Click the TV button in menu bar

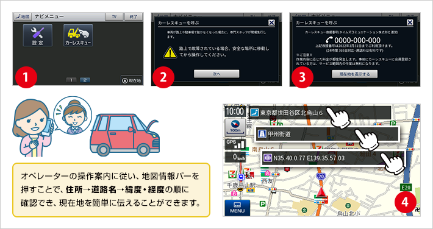(114, 16)
